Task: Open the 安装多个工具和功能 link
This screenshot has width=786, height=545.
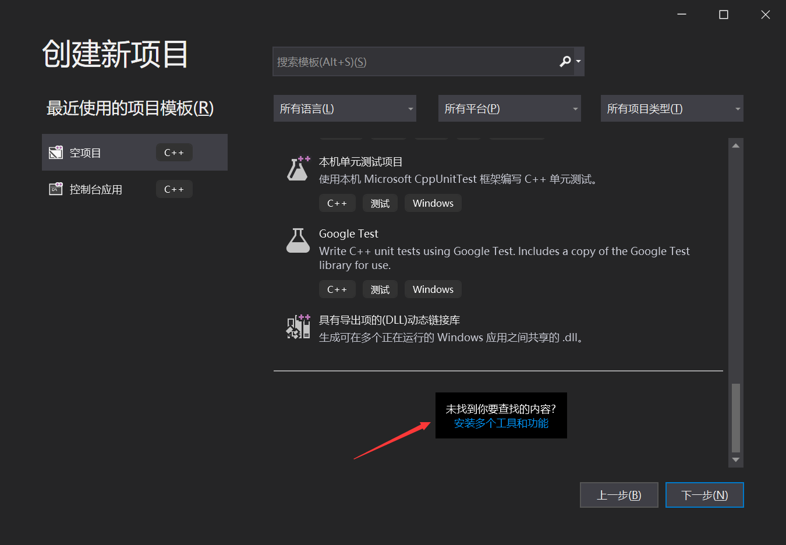Action: [x=501, y=423]
